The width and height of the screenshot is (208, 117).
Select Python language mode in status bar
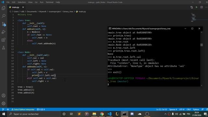(x=196, y=110)
